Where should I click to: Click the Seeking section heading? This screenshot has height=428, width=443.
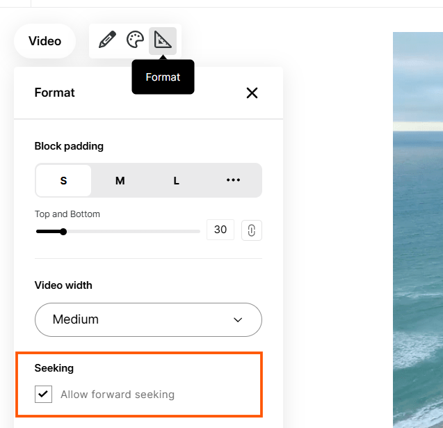54,368
